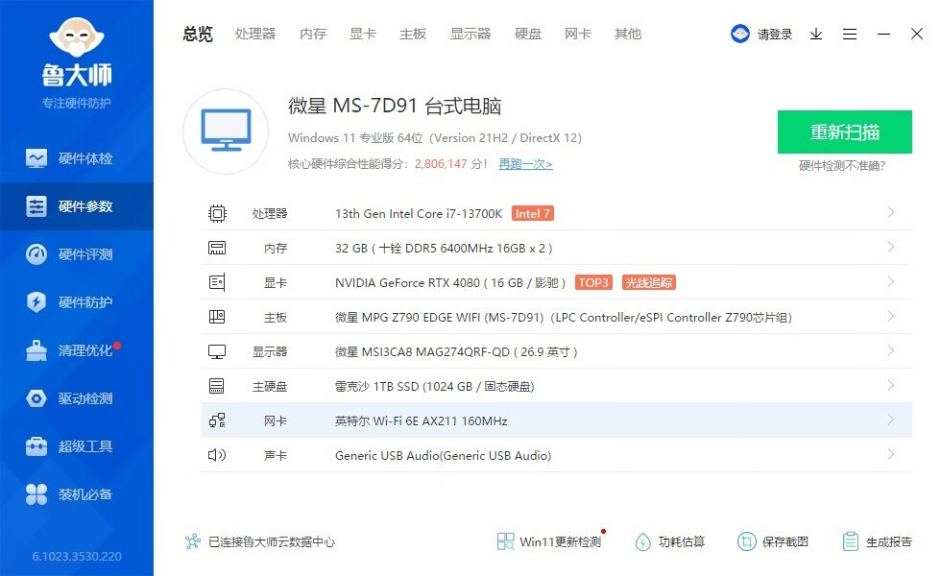Screen dimensions: 941x576
Task: Open Win11更新检测 tool
Action: click(548, 541)
